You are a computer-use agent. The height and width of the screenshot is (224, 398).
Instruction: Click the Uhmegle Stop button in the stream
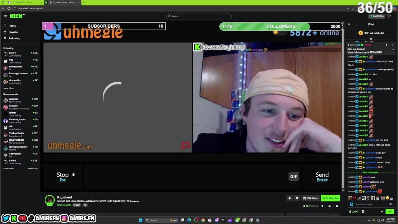point(62,176)
